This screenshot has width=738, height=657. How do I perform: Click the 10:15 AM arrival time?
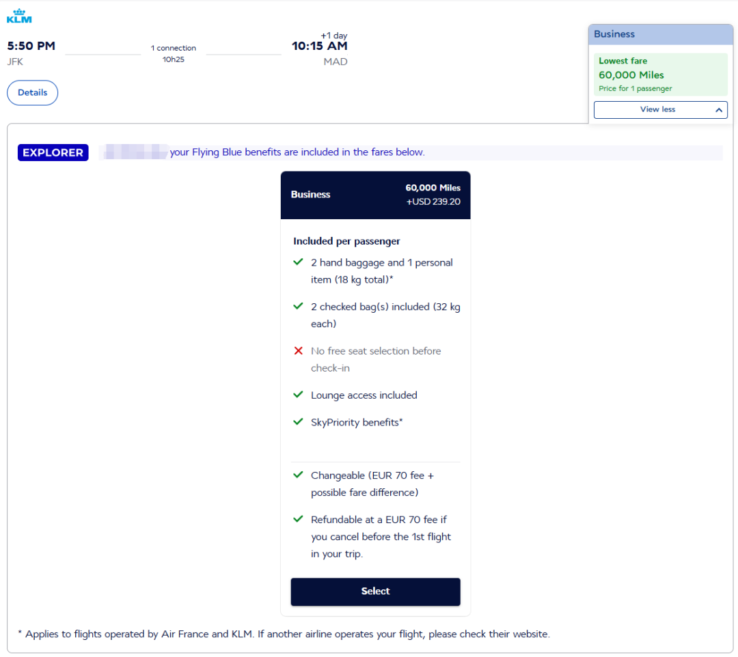(x=319, y=46)
